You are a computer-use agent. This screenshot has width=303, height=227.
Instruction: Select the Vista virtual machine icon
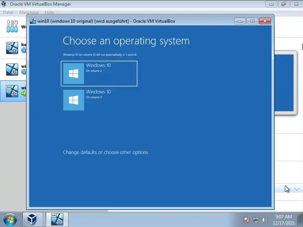[12, 48]
